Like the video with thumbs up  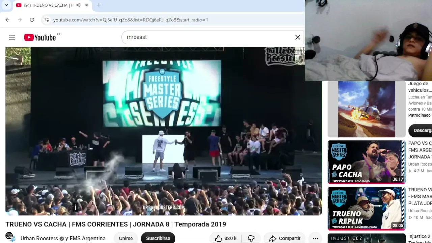(225, 238)
